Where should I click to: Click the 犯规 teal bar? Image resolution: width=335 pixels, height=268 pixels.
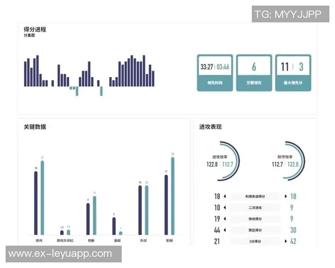[x=173, y=195]
